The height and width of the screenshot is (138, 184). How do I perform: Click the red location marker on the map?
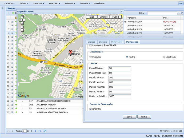coord(70,52)
